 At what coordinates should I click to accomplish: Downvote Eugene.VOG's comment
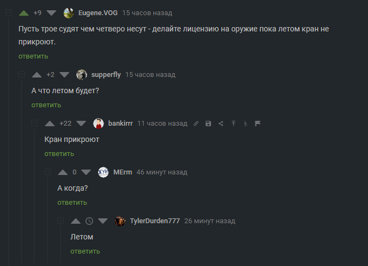(52, 13)
